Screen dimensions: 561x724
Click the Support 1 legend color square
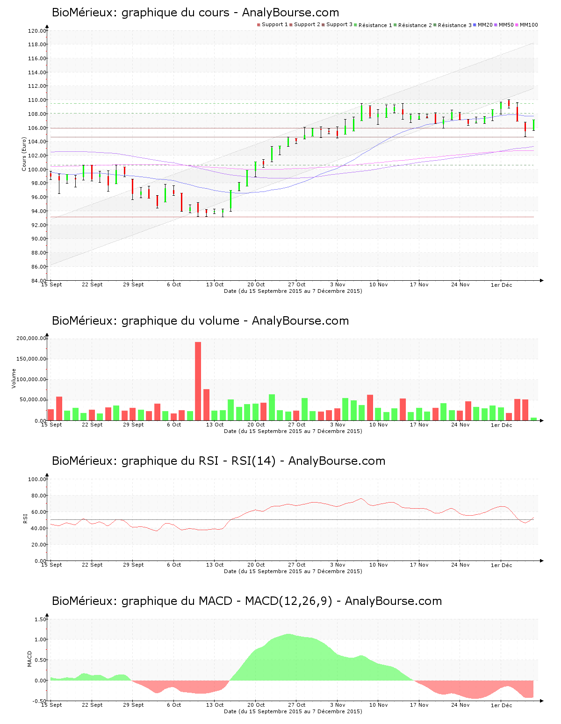(259, 25)
